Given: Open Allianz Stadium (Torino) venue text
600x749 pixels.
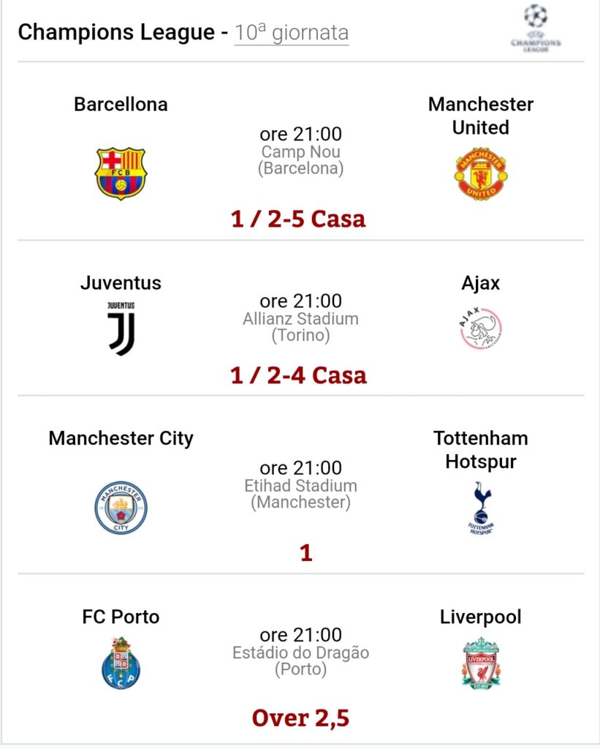Looking at the screenshot, I should [x=300, y=327].
